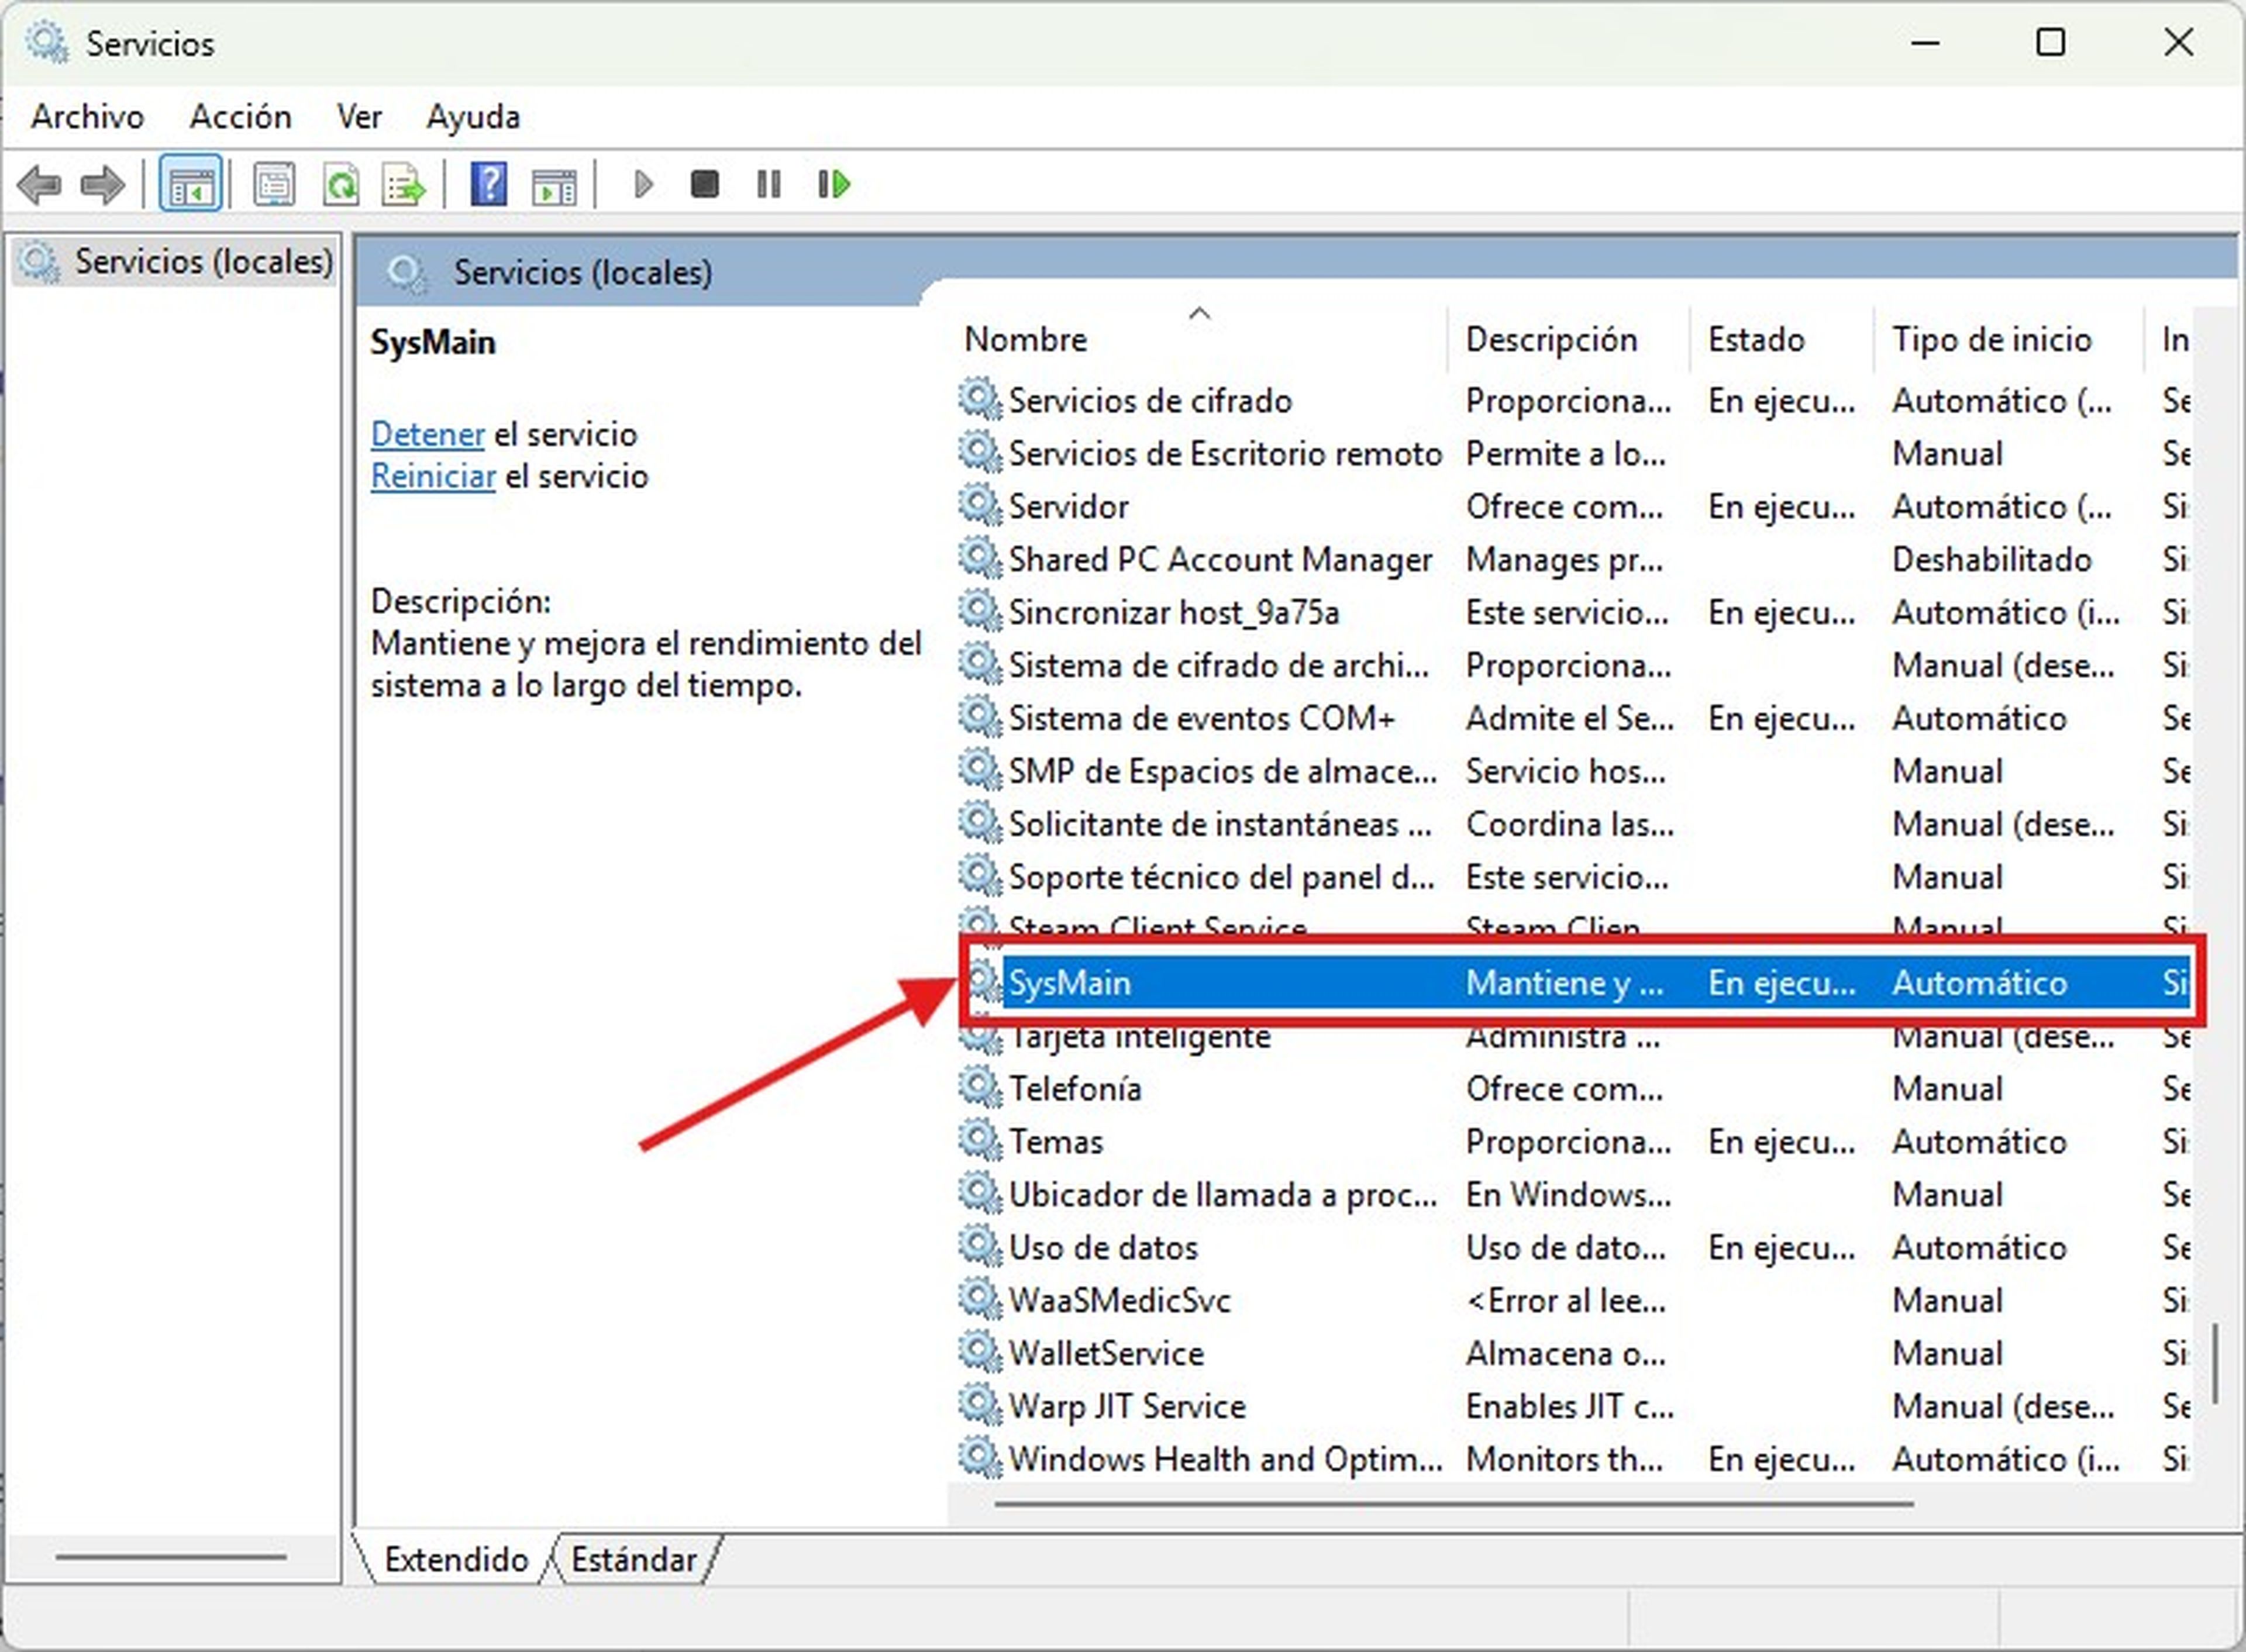Open the Ayuda menu
Screen dimensions: 2246x1652
(473, 117)
